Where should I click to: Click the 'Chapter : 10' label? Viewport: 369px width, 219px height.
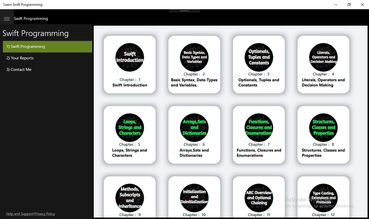tap(194, 215)
